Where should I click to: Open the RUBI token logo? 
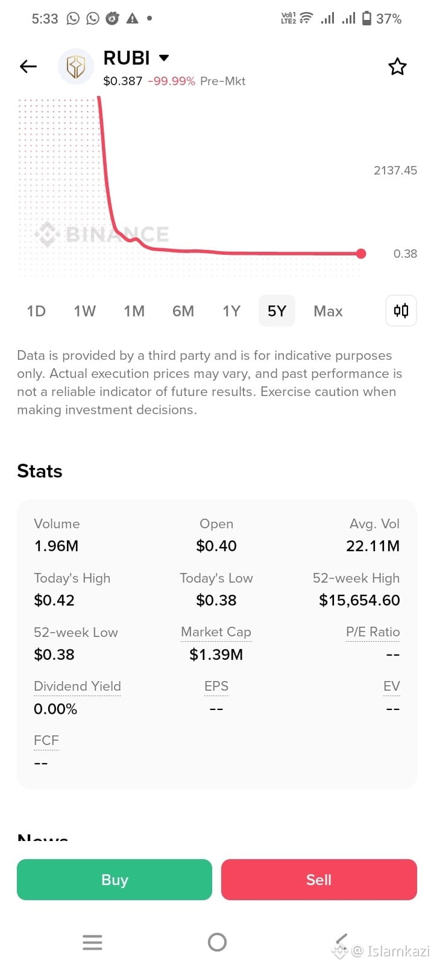click(76, 66)
